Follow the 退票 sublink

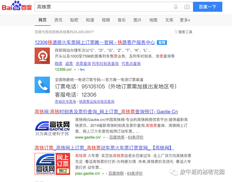(69, 63)
